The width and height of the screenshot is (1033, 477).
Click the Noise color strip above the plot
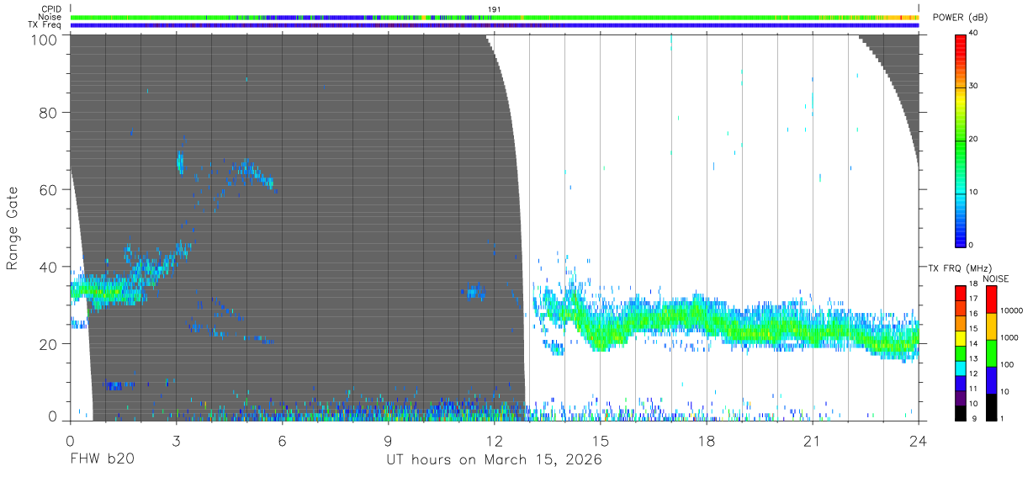(x=494, y=17)
